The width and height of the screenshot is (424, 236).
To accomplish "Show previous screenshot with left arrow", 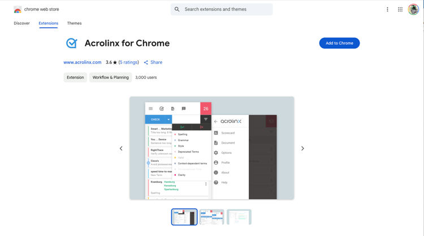I will (x=121, y=148).
